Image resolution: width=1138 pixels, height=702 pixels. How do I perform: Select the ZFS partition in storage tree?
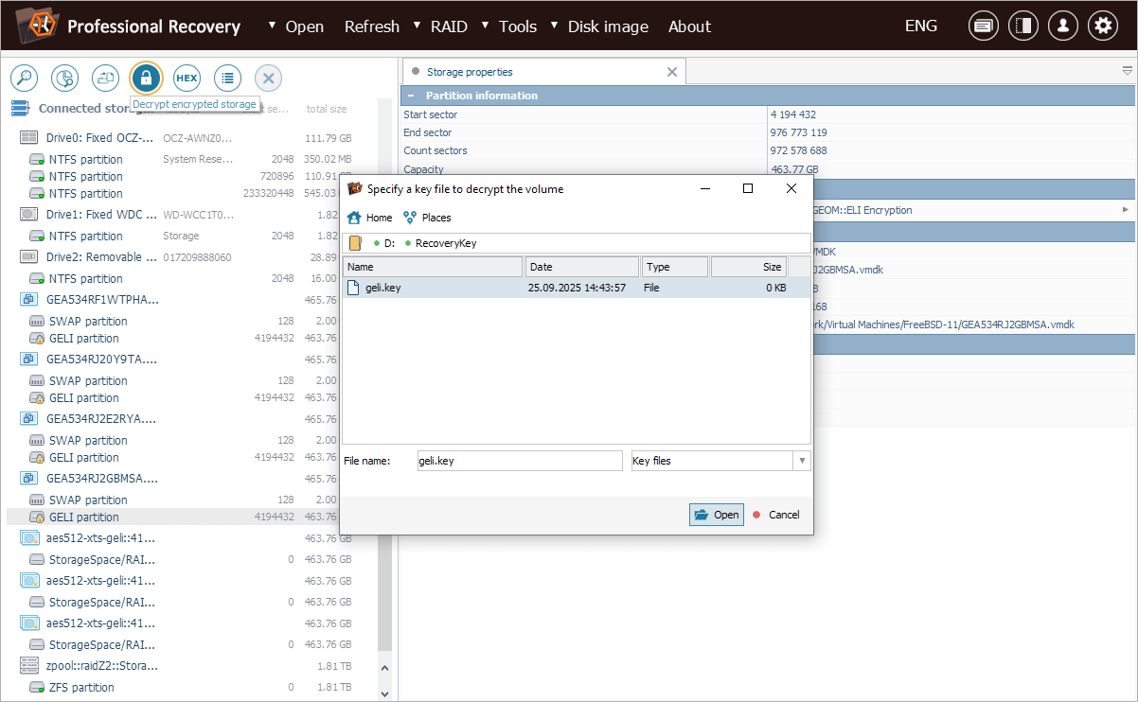[81, 688]
